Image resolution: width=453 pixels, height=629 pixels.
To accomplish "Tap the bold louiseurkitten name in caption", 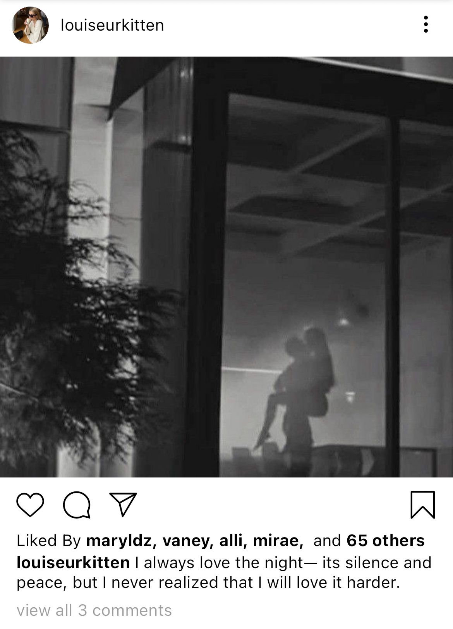I will [73, 563].
